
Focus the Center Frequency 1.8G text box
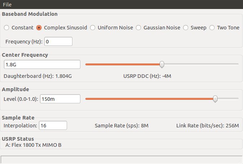point(42,65)
